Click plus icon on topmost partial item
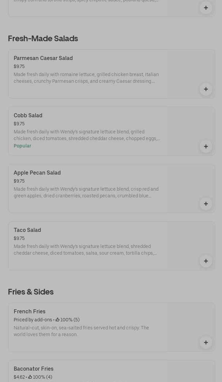Image resolution: width=222 pixels, height=382 pixels. pyautogui.click(x=206, y=8)
